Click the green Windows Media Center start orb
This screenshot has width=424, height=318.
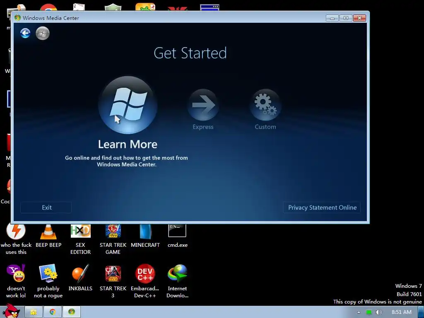coord(43,33)
